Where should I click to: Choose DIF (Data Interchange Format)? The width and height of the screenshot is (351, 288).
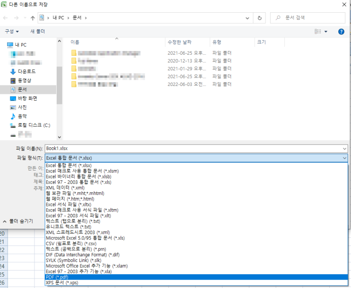[x=197, y=254]
